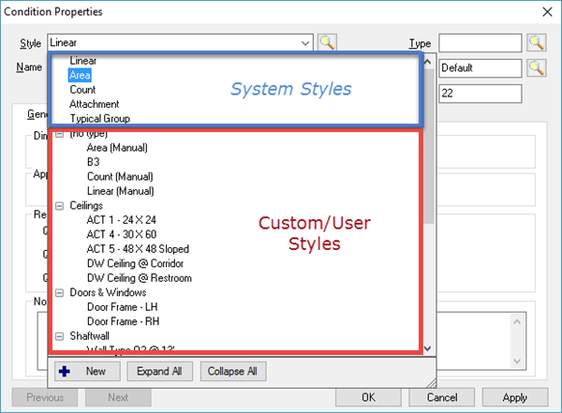Click the notes box scroll up arrow
Image resolution: width=562 pixels, height=413 pixels.
tap(517, 321)
